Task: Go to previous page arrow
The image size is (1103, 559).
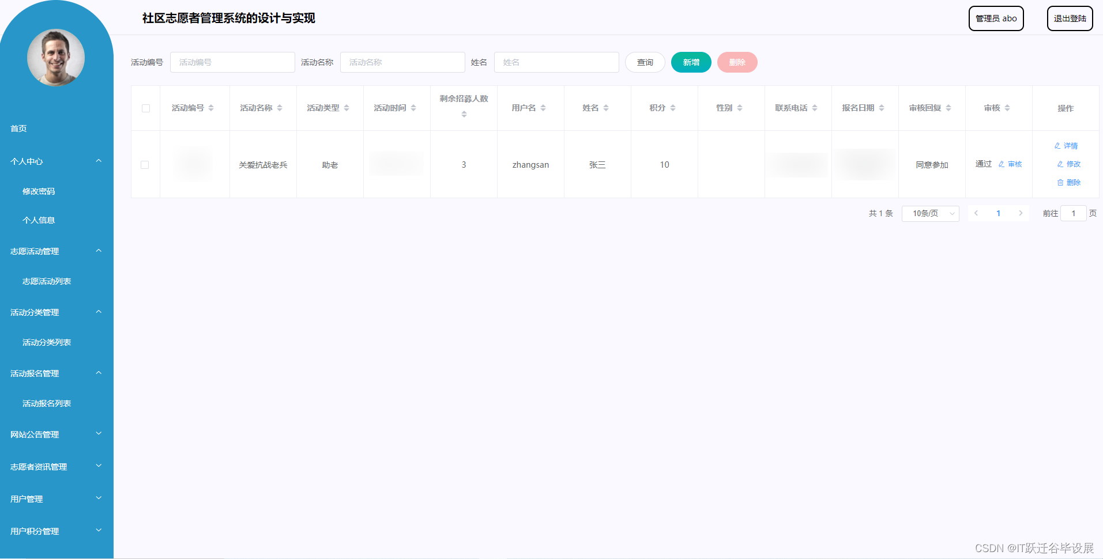Action: coord(976,213)
